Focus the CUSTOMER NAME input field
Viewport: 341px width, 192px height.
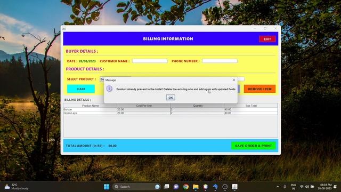(150, 61)
